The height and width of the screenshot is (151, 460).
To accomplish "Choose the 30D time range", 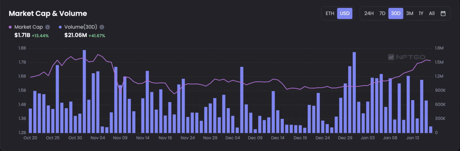I will tap(396, 13).
